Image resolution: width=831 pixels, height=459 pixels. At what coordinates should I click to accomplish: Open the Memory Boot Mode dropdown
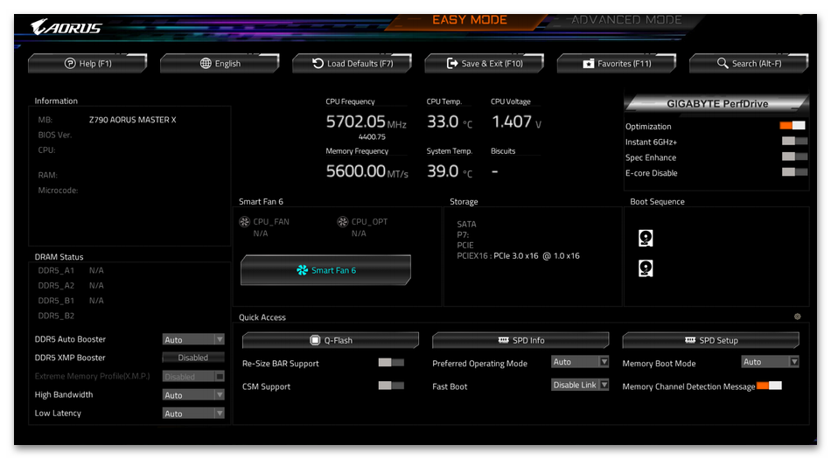pos(770,362)
